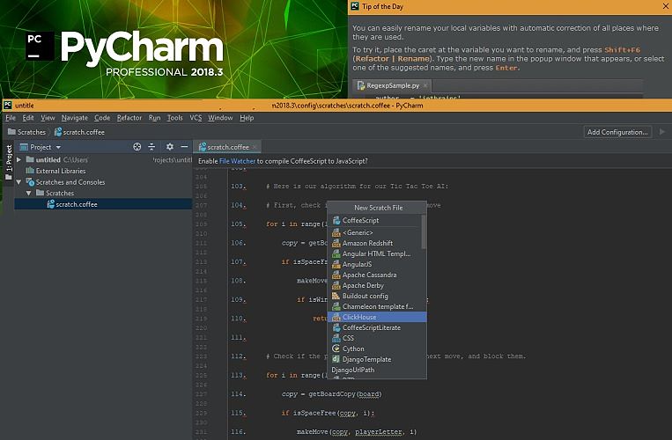Viewport: 672px width, 440px height.
Task: Click the File Watcher link
Action: [237, 161]
